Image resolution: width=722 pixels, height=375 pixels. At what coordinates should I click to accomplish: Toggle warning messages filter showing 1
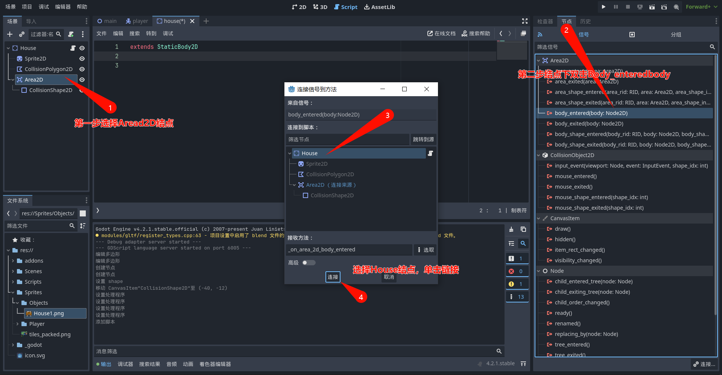pyautogui.click(x=517, y=284)
